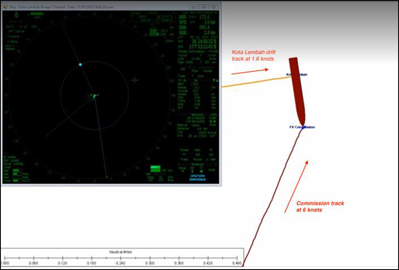
Task: Click the Transmit control on the left panel
Action: click(x=14, y=37)
